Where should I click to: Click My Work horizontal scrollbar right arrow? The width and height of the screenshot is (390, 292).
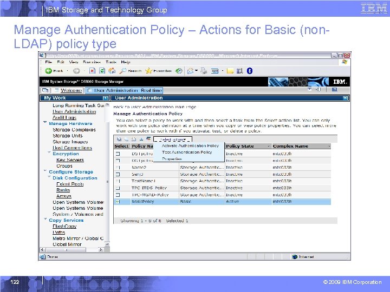pyautogui.click(x=101, y=249)
